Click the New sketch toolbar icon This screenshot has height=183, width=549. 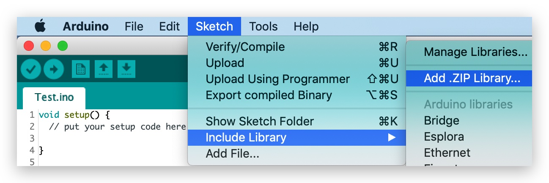81,69
